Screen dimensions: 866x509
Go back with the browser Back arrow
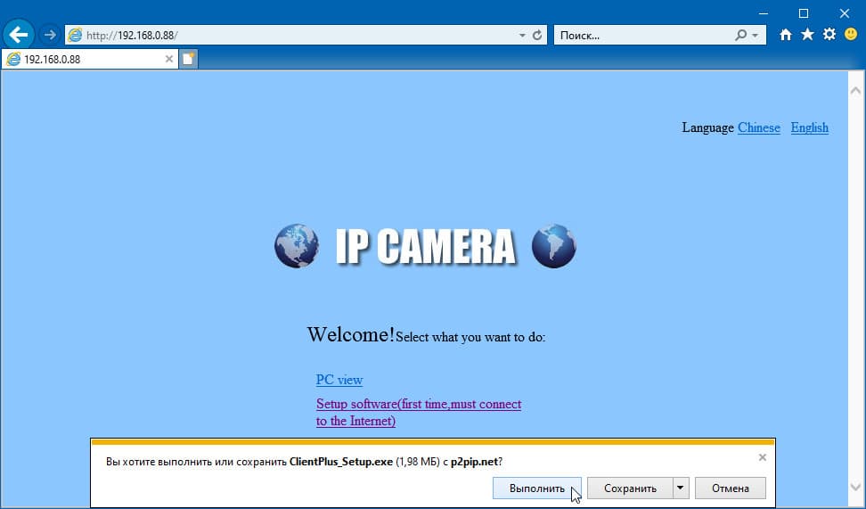point(19,36)
